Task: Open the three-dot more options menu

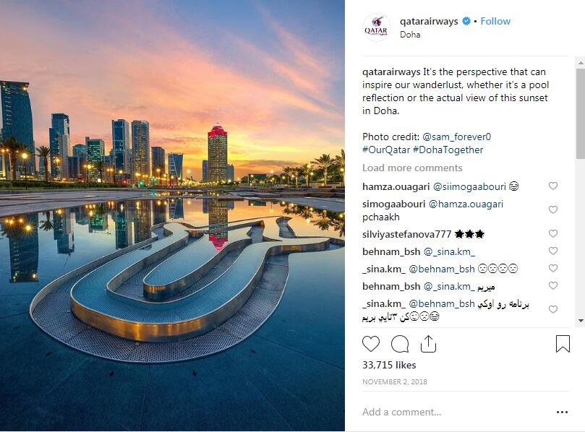Action: [562, 412]
